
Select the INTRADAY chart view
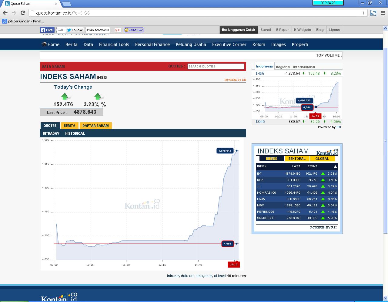coord(51,133)
